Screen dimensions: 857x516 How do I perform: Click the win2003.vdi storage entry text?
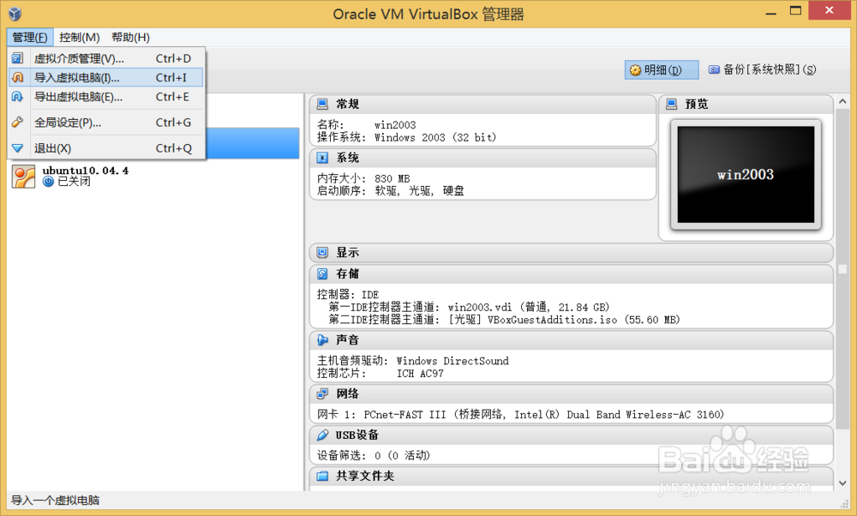pyautogui.click(x=469, y=307)
